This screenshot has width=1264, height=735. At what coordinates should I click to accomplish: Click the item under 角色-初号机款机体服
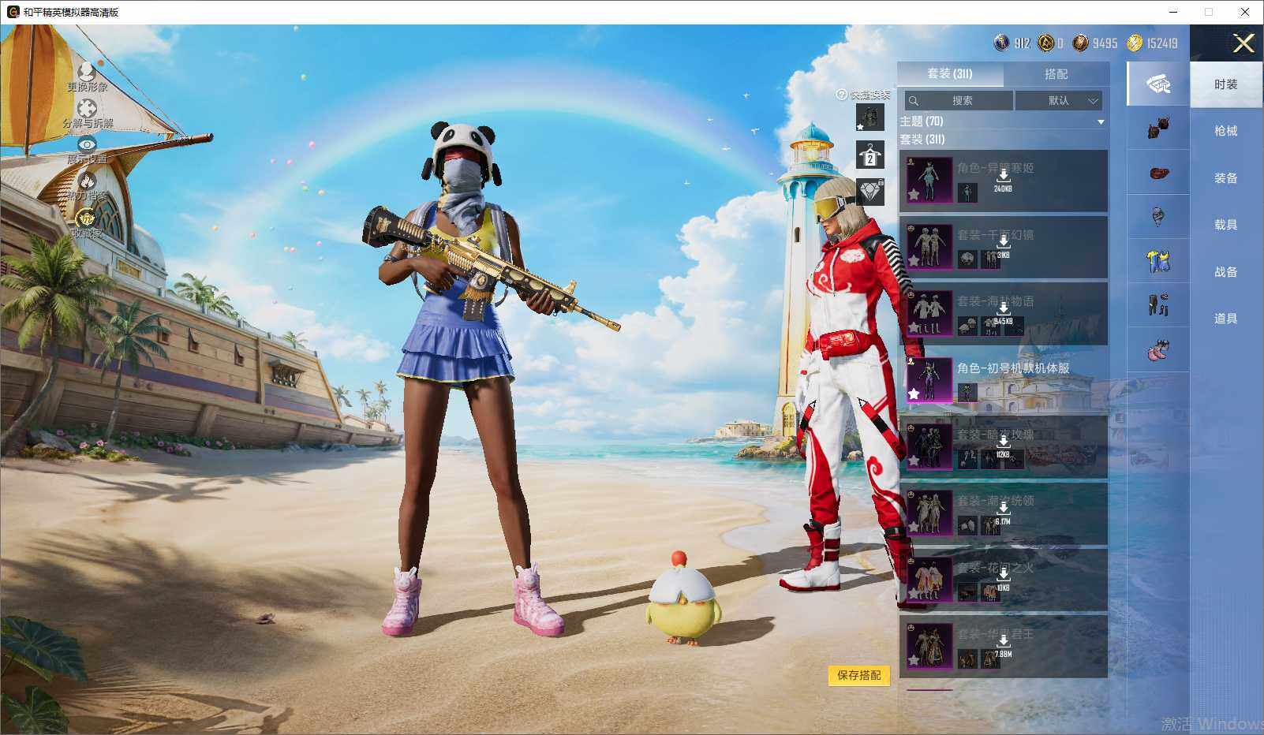pyautogui.click(x=967, y=392)
